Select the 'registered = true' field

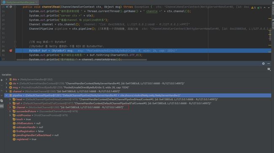pyautogui.click(x=138, y=139)
